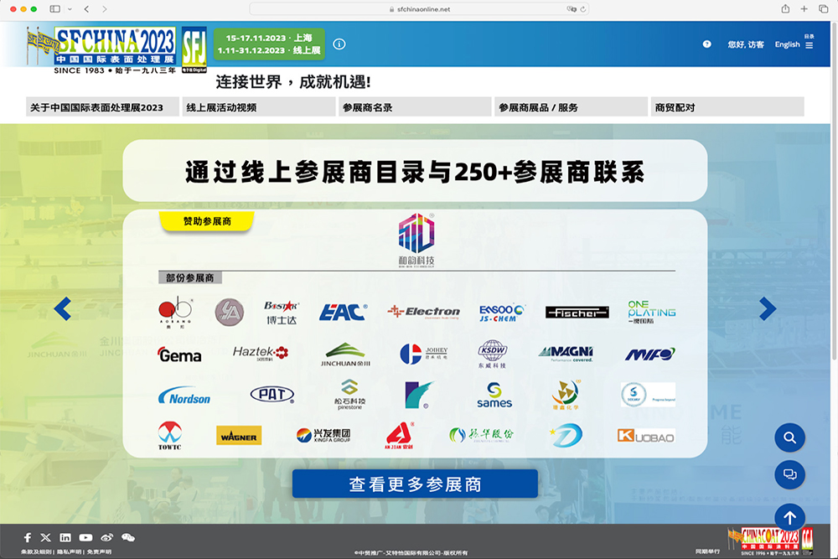Open the 线上展活动视频 menu
838x559 pixels.
click(259, 107)
